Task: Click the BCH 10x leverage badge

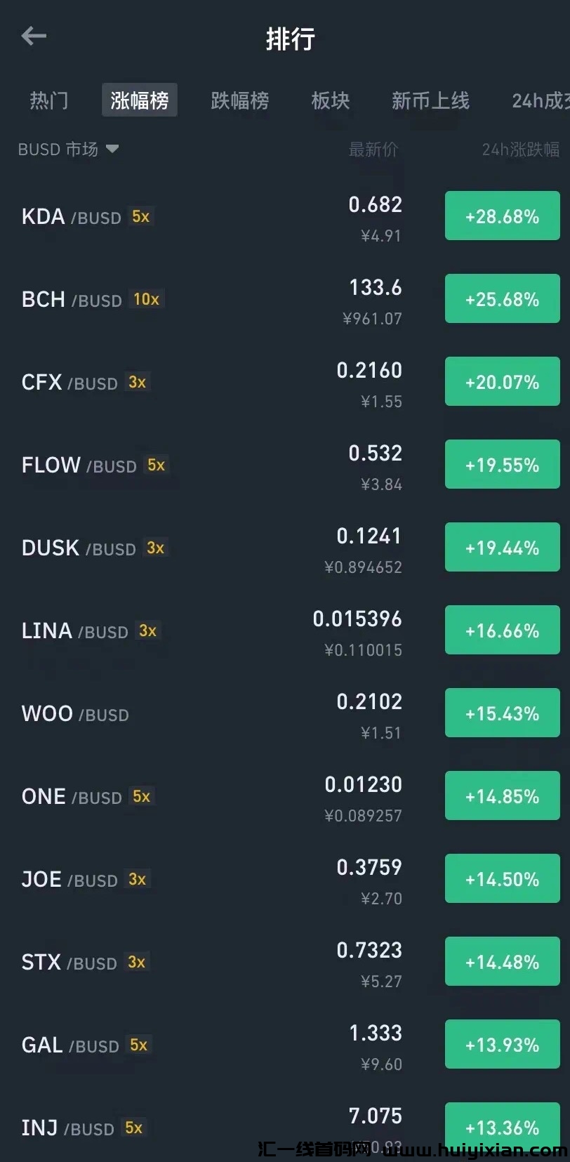Action: (x=146, y=299)
